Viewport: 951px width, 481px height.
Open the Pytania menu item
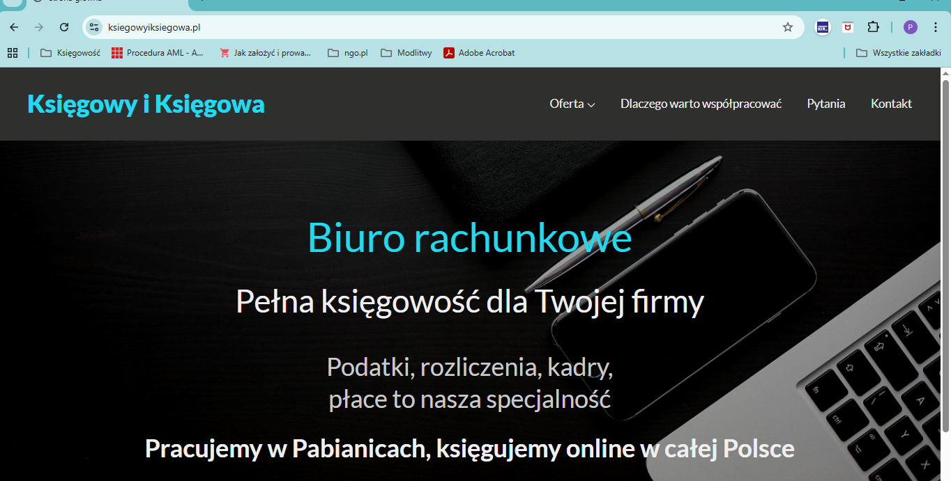point(826,104)
